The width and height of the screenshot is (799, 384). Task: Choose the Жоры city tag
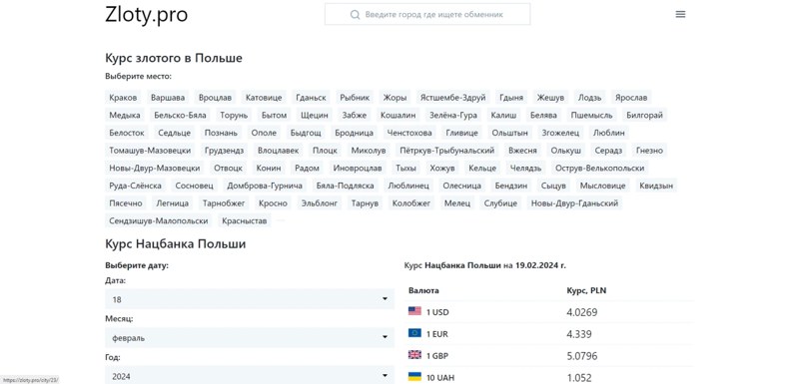pos(395,97)
